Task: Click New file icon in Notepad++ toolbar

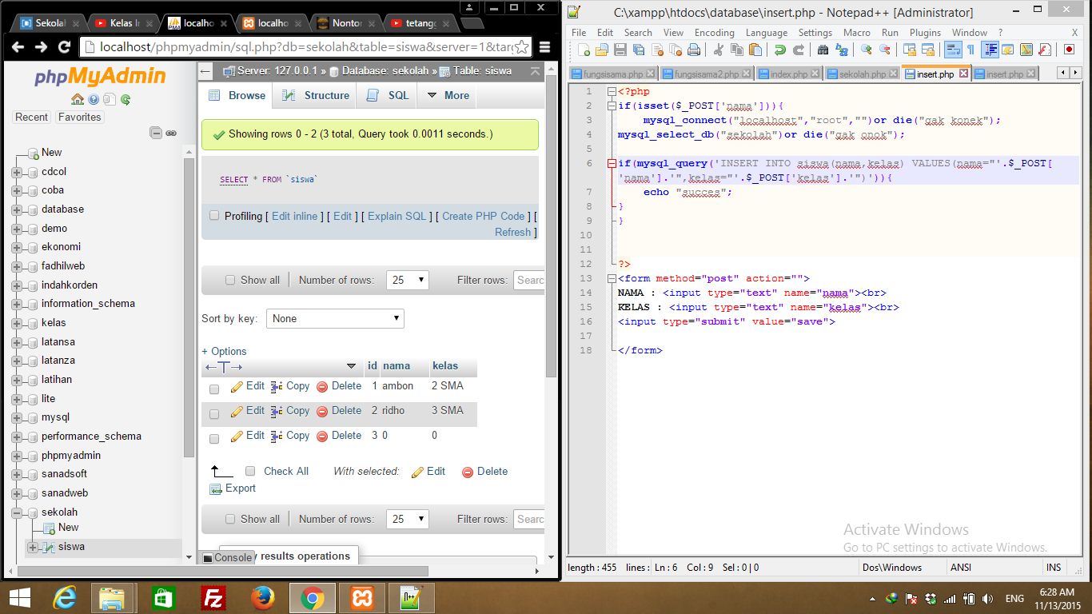Action: [584, 50]
